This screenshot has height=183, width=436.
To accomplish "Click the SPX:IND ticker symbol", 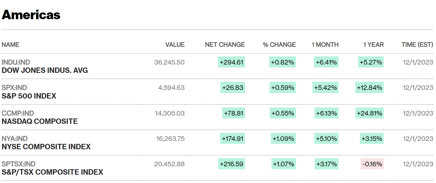I will pos(14,88).
